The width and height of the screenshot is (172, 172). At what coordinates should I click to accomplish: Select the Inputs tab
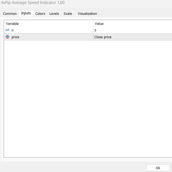coord(26,13)
